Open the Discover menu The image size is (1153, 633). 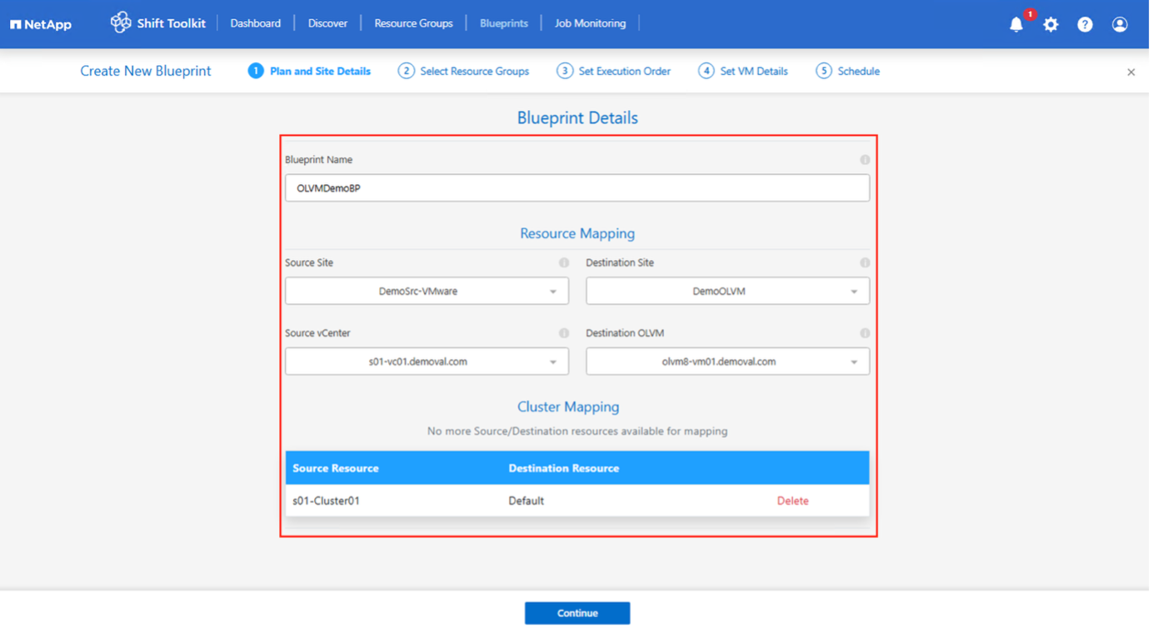click(329, 23)
